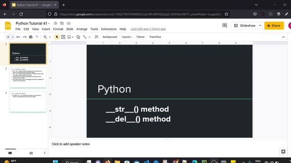Open the Tools menu
The image size is (291, 163).
click(x=94, y=29)
